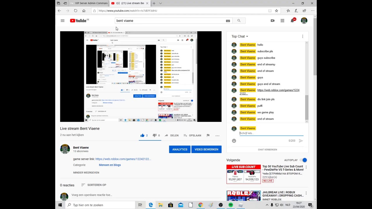Switch to VIP Server Admin Commands tab
This screenshot has height=209, width=372.
point(89,3)
